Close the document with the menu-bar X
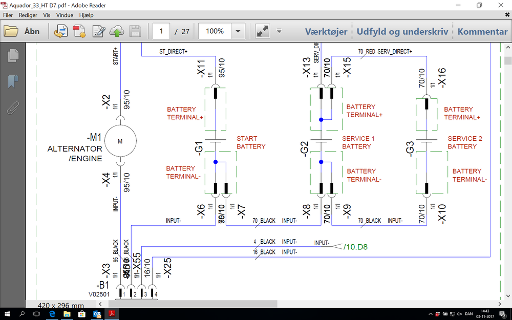 click(x=507, y=15)
